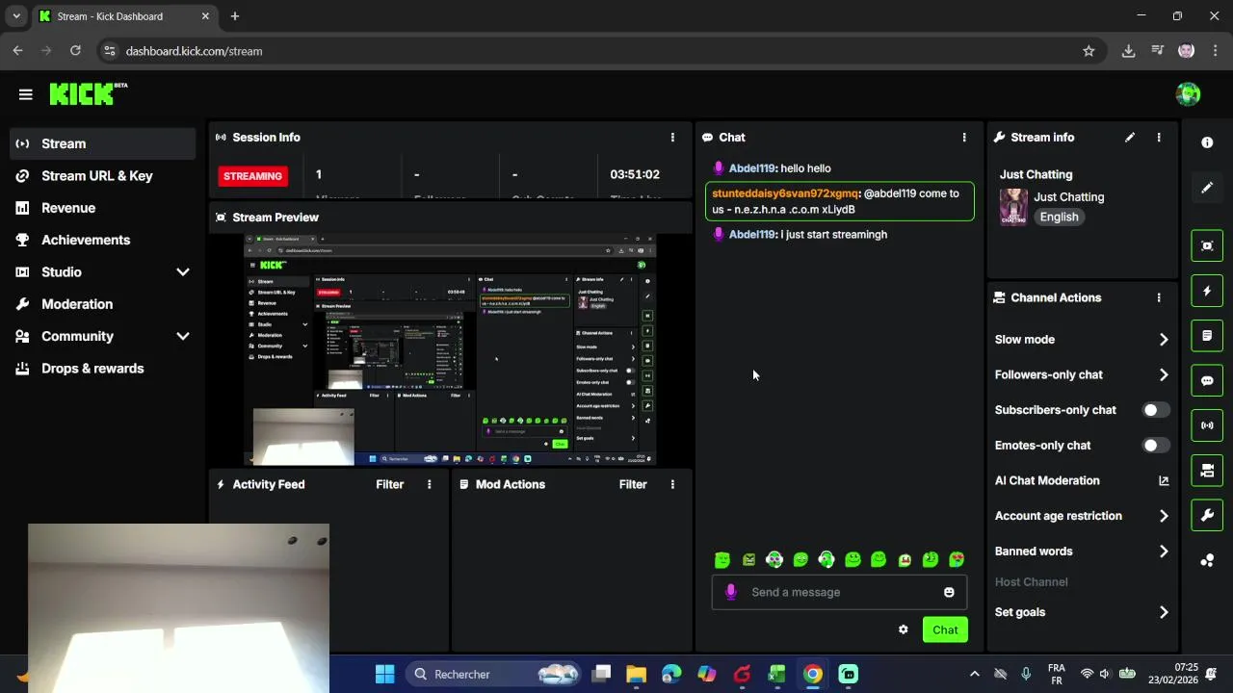The image size is (1233, 693).
Task: Open File Explorer from the taskbar
Action: [x=637, y=674]
